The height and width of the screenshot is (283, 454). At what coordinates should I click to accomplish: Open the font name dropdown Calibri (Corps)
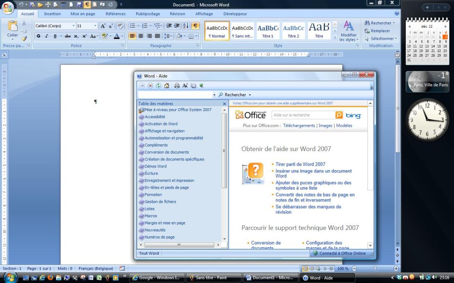(x=73, y=26)
